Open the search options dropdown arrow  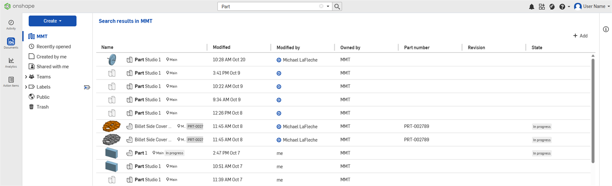click(328, 6)
